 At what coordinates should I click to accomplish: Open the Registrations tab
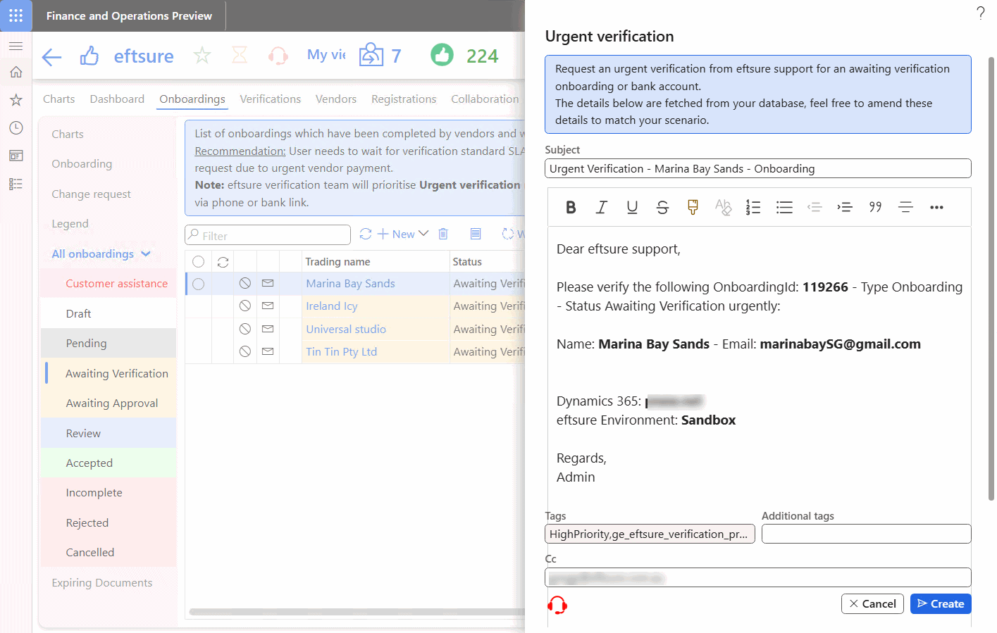coord(404,99)
